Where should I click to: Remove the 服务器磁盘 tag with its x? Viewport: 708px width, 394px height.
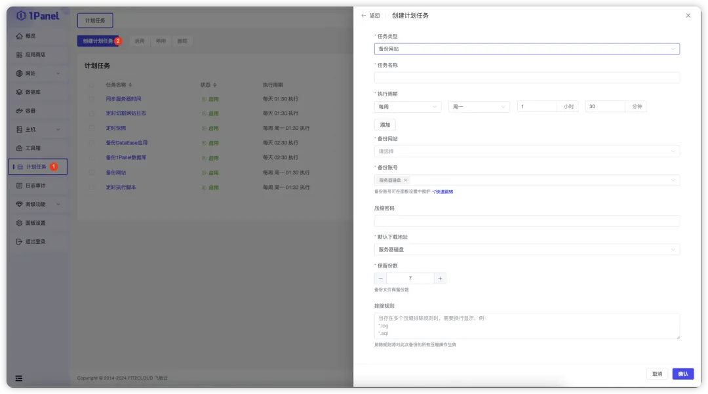(x=406, y=180)
